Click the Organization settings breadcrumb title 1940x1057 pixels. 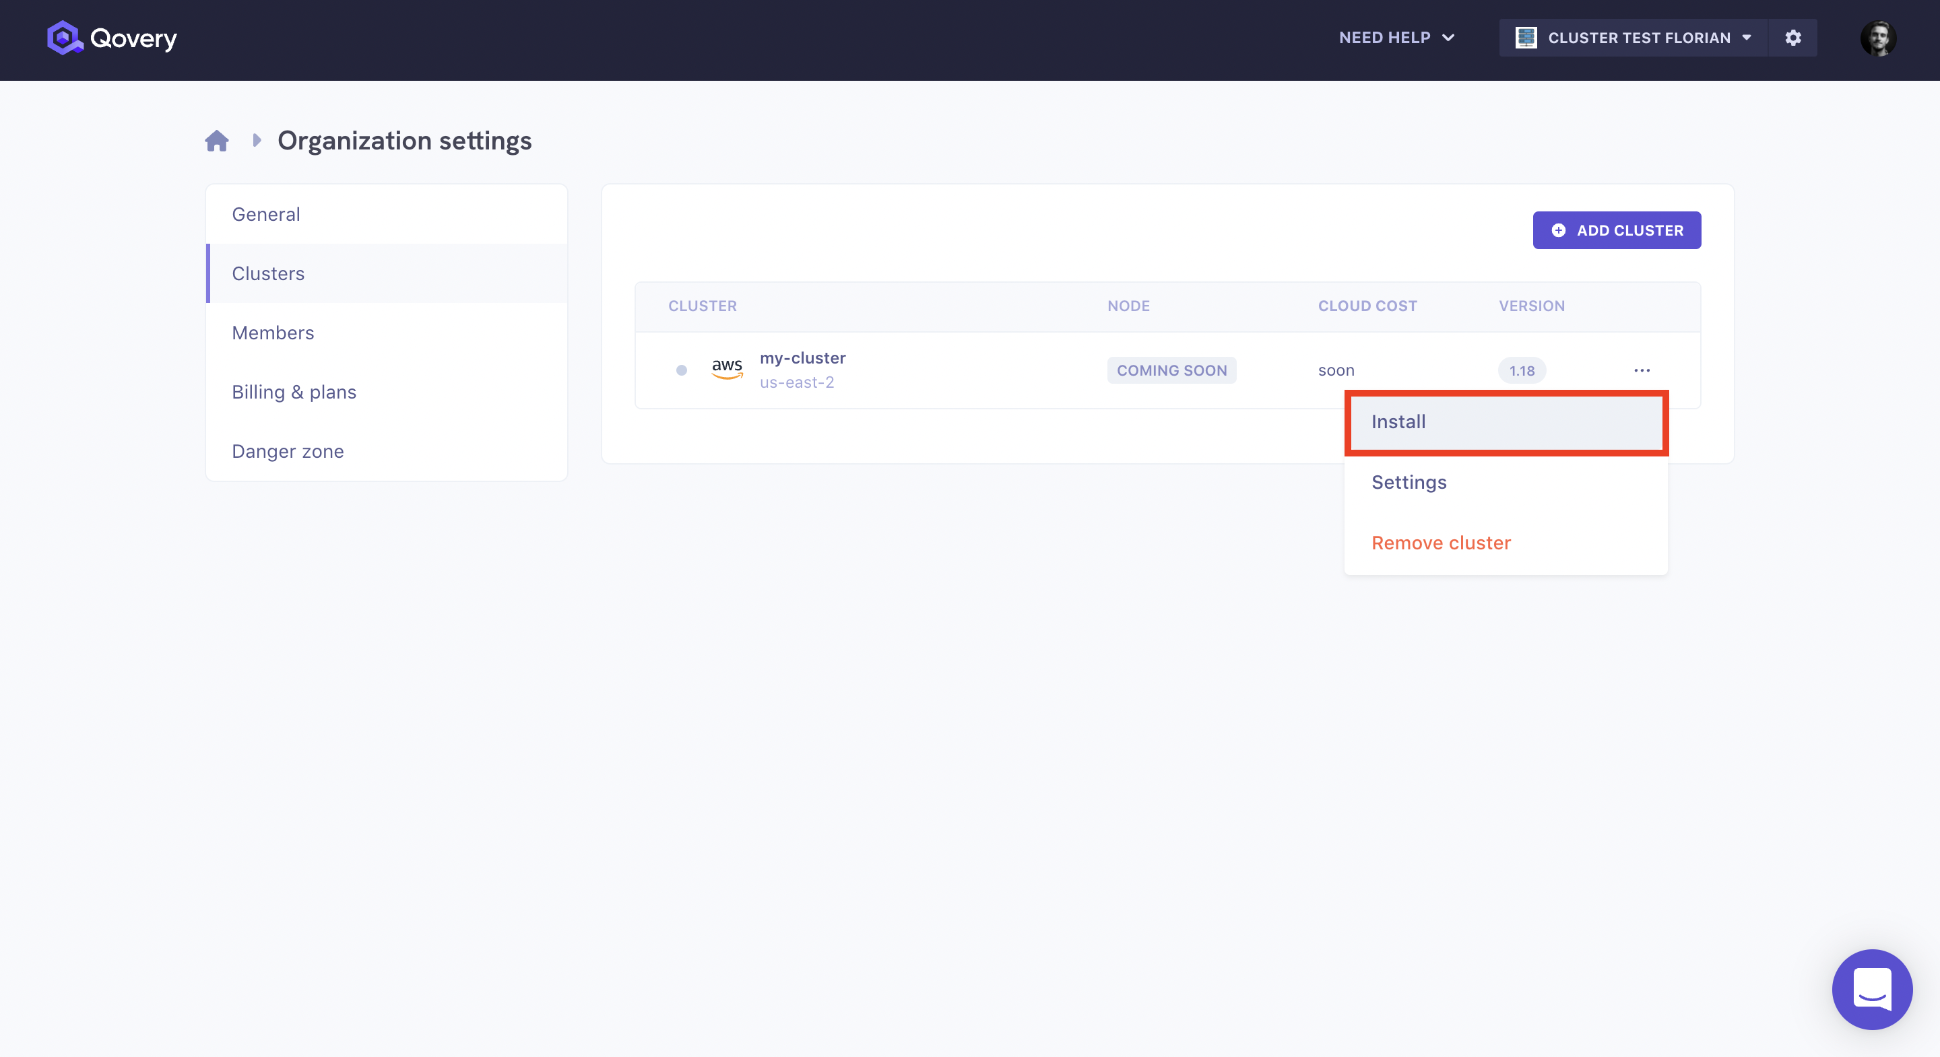pyautogui.click(x=404, y=141)
